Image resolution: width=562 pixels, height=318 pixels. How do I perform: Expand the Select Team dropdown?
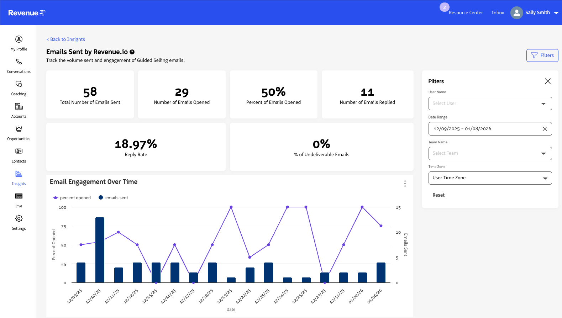pyautogui.click(x=490, y=153)
